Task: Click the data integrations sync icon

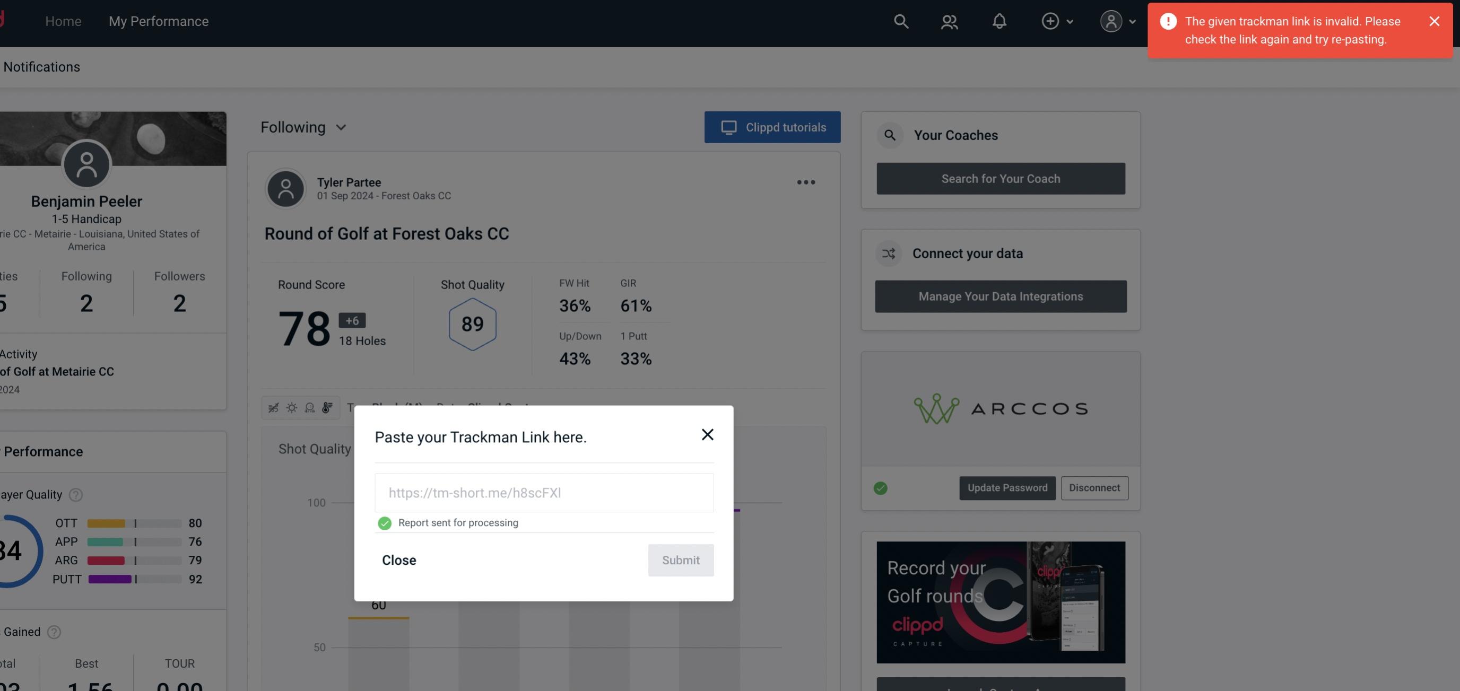Action: (888, 253)
